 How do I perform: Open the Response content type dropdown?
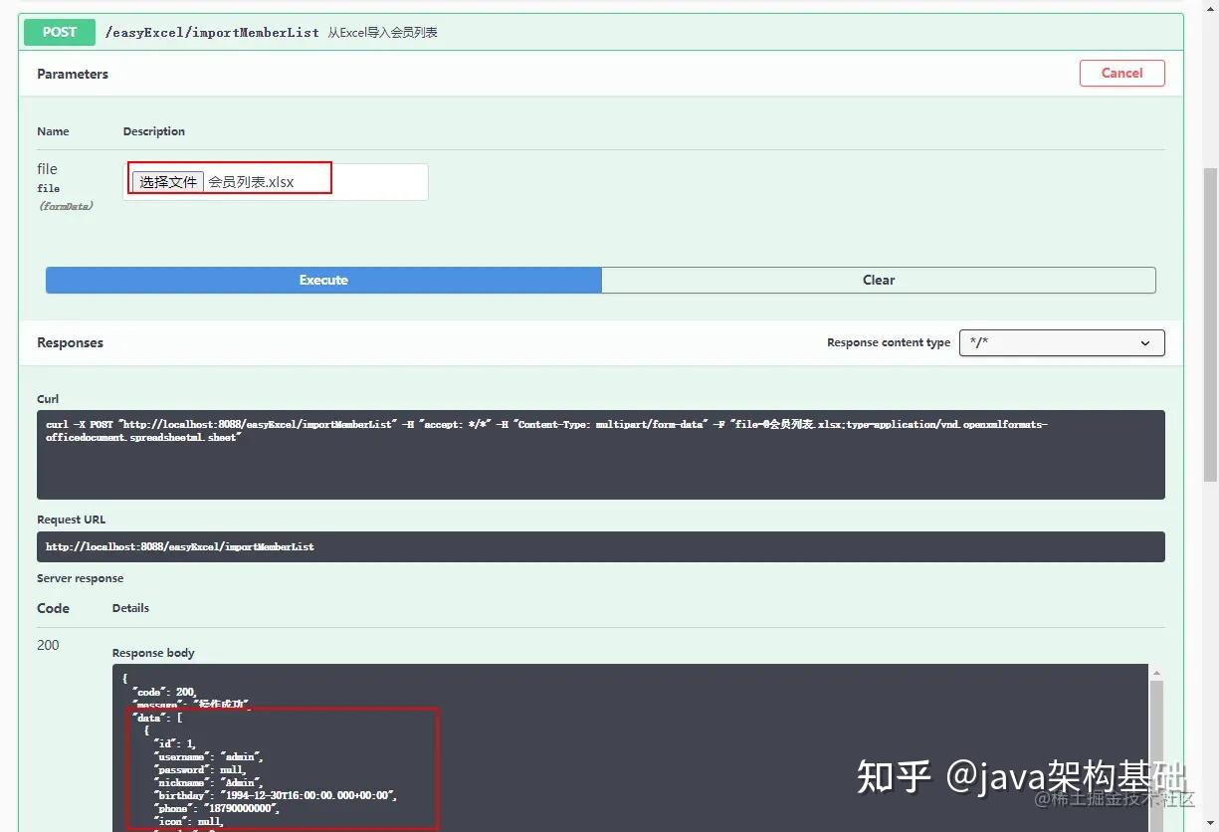coord(1061,342)
